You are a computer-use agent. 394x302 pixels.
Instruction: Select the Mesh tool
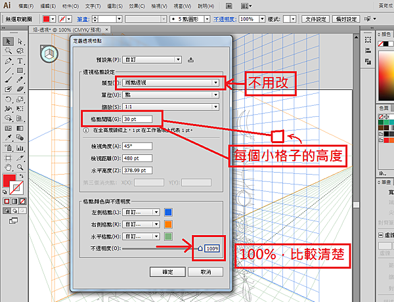(8, 129)
